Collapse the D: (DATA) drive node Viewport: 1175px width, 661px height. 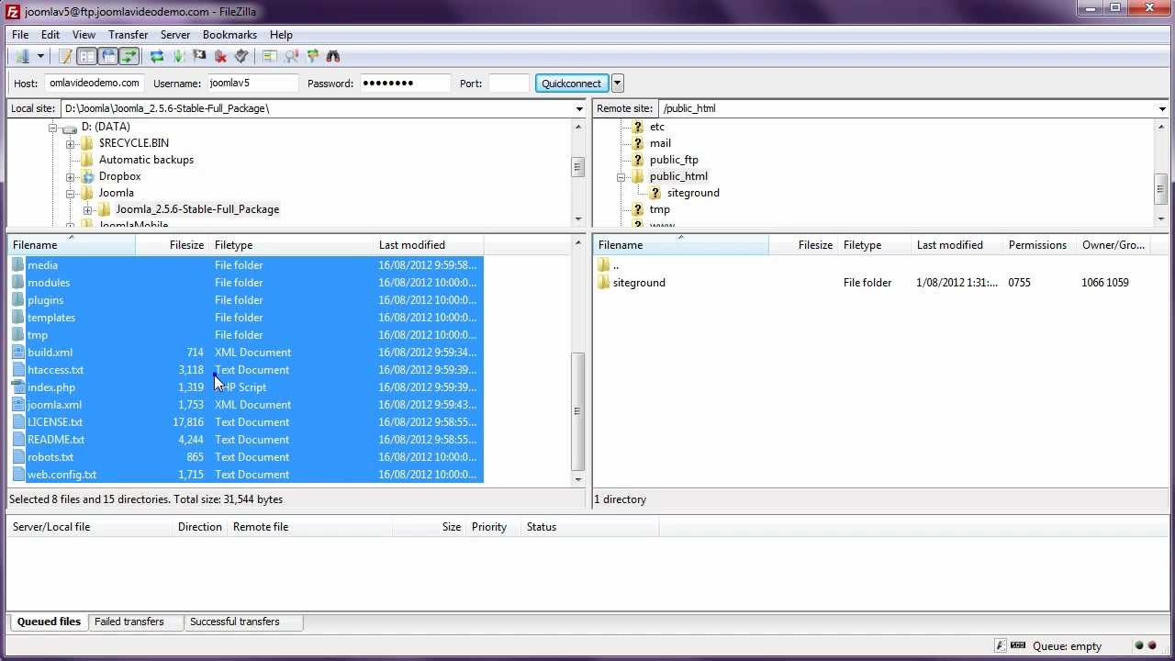[52, 127]
